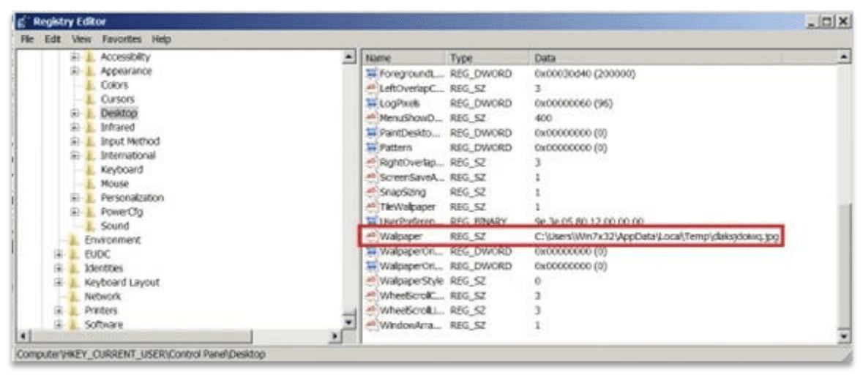Click the MenuShowD... string value icon

coord(372,119)
